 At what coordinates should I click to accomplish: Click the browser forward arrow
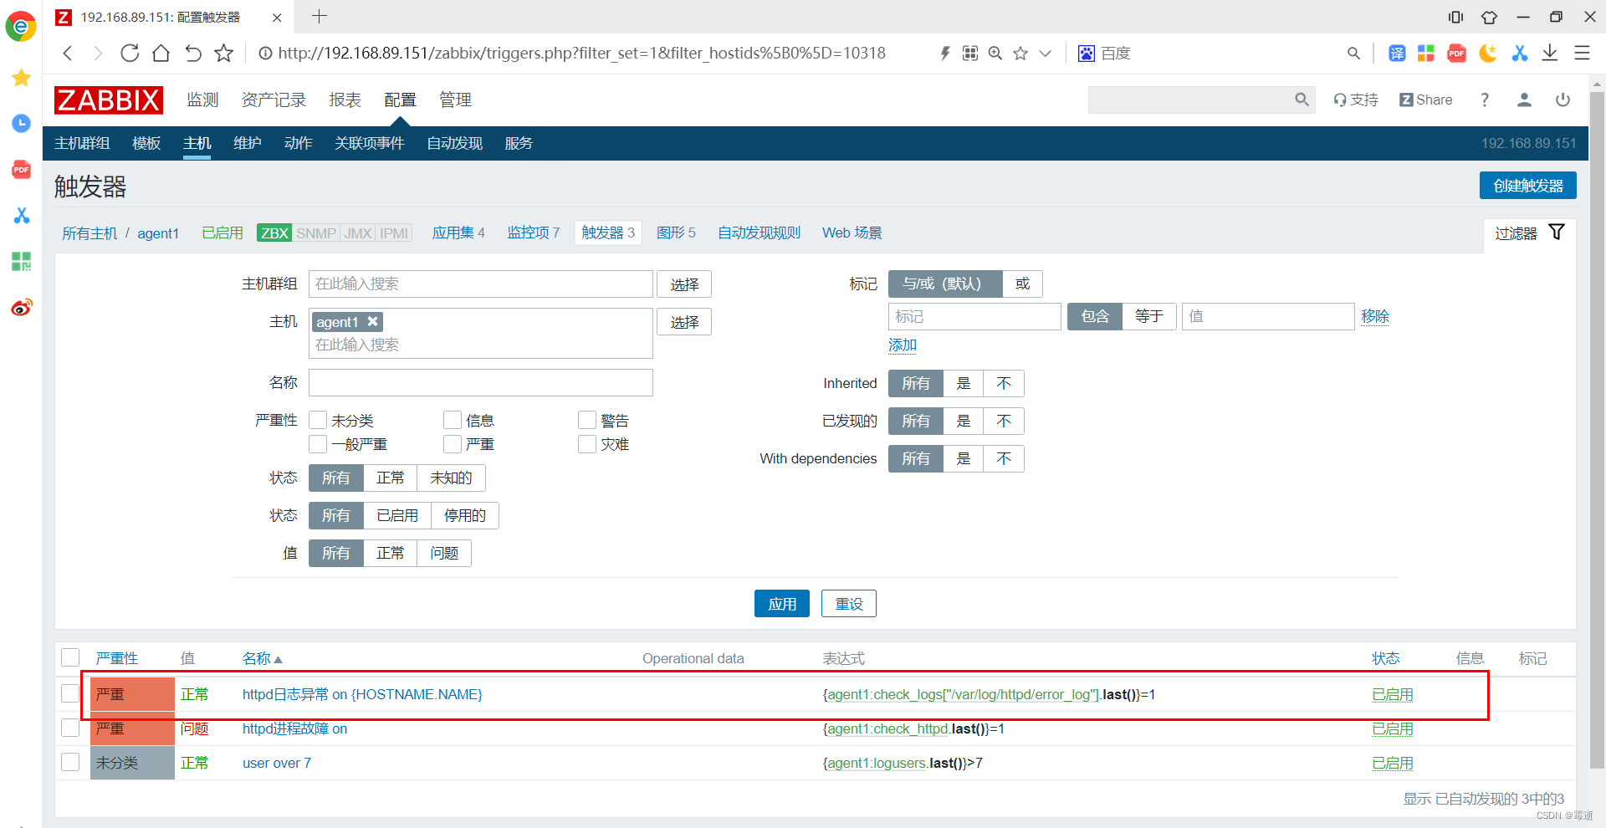(x=98, y=54)
